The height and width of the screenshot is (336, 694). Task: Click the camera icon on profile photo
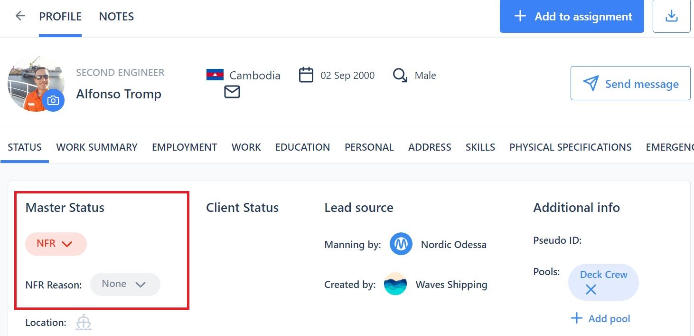[53, 100]
